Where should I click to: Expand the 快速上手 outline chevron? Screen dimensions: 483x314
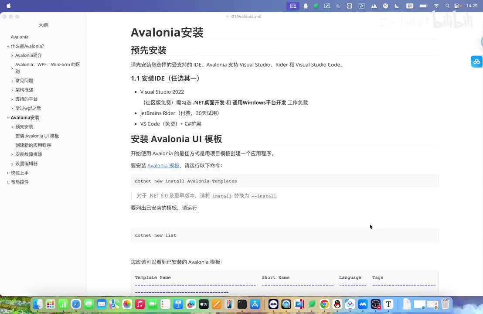tap(8, 173)
